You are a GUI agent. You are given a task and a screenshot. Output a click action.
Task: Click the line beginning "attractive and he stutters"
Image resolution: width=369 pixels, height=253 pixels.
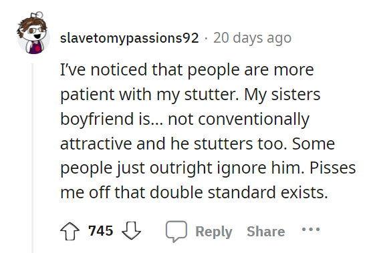pyautogui.click(x=197, y=144)
